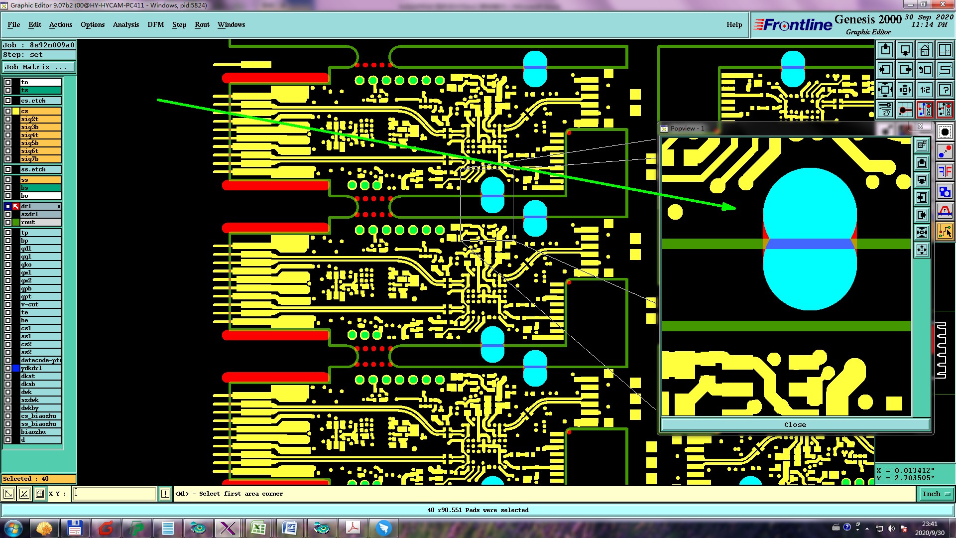Toggle the rout layer checkbox

tap(8, 222)
